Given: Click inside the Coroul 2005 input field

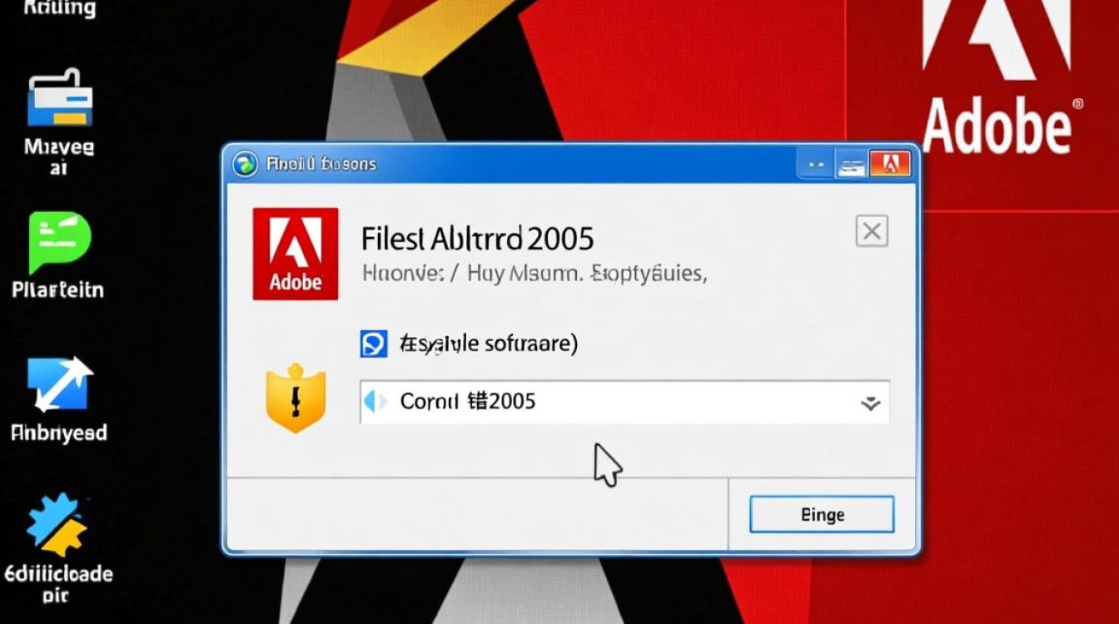Looking at the screenshot, I should pos(583,401).
